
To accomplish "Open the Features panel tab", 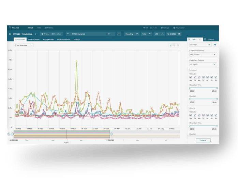I will [209, 39].
